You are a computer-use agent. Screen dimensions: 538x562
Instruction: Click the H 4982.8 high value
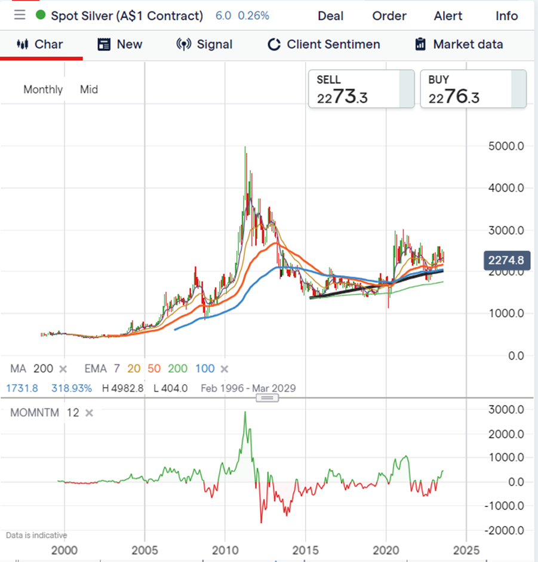[123, 389]
